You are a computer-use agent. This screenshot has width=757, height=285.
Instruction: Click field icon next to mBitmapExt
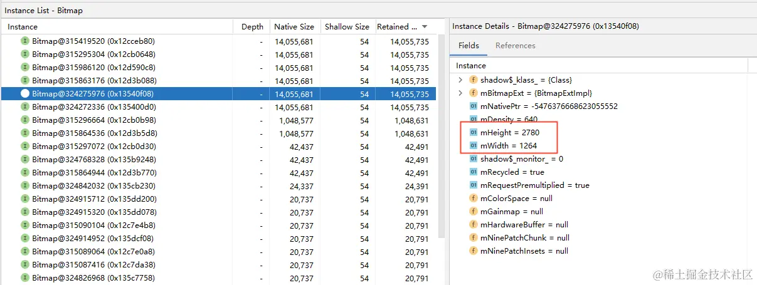[x=474, y=93]
